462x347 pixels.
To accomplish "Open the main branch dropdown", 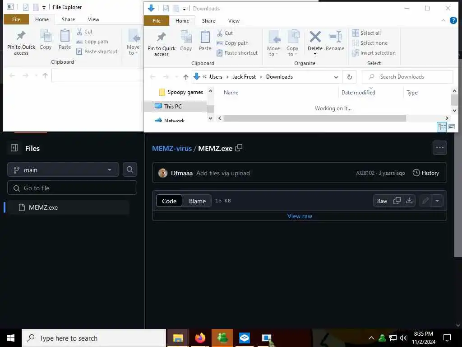I will pos(63,170).
